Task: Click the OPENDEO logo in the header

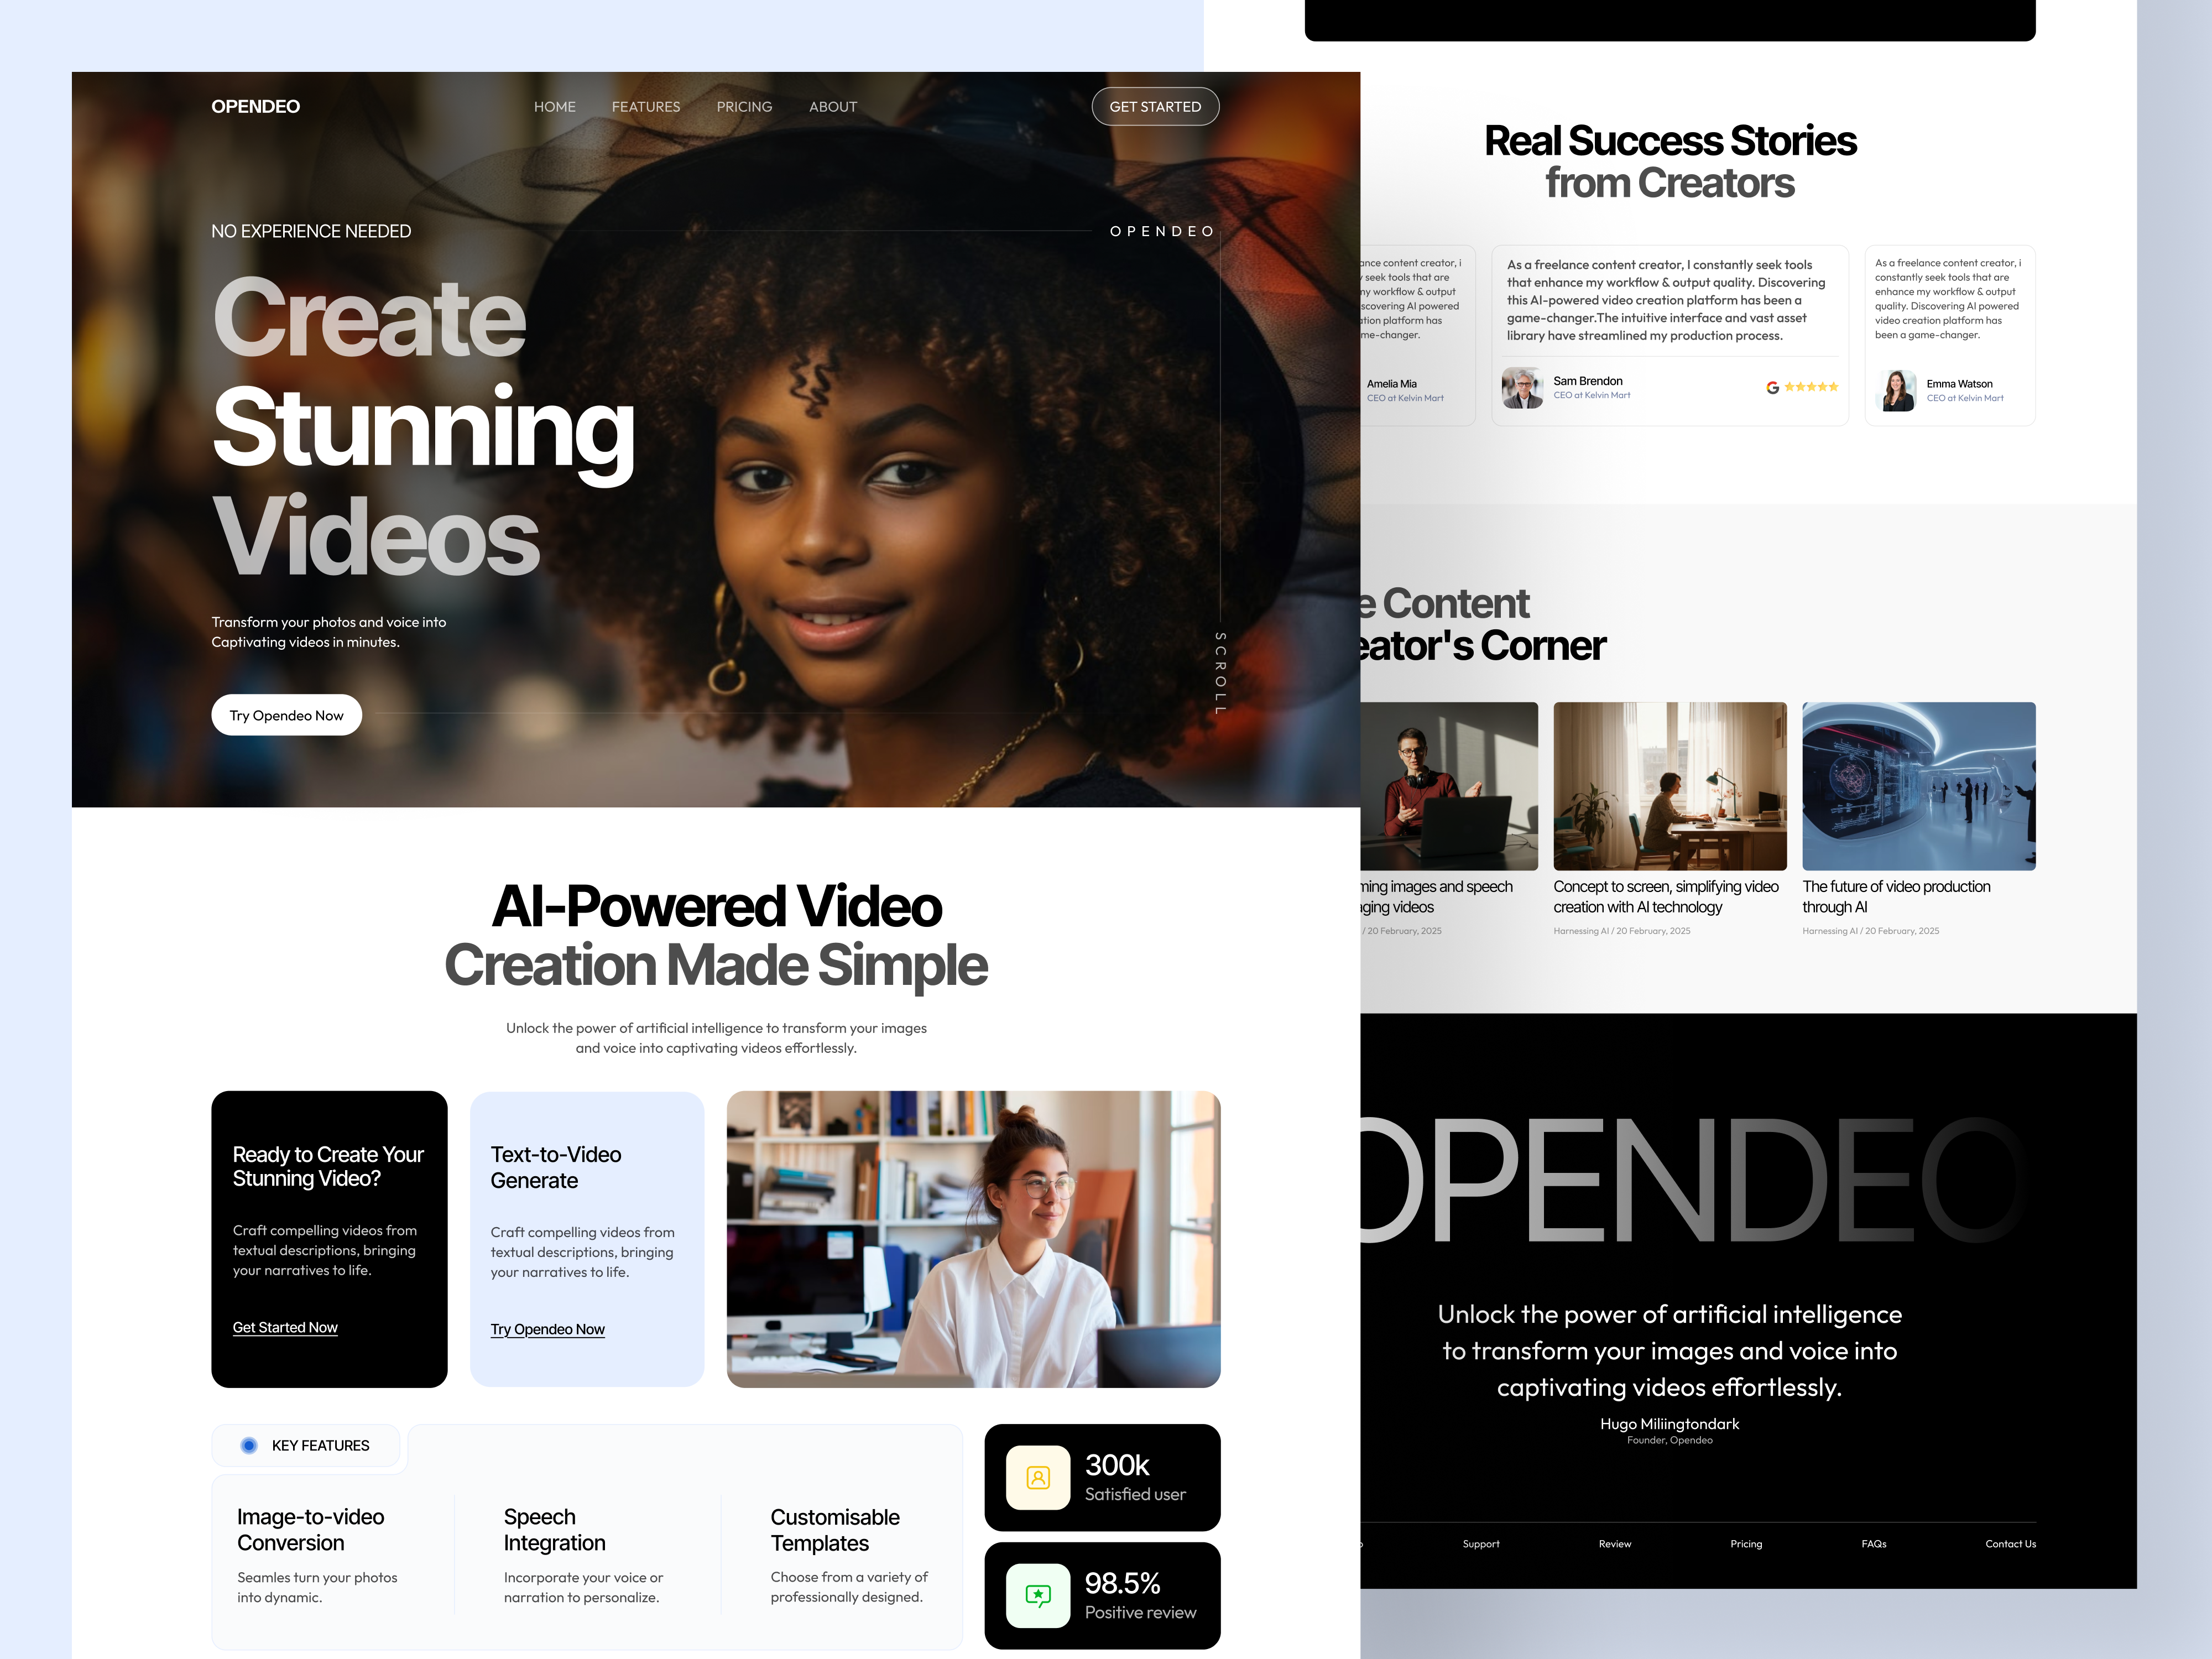Action: (255, 106)
